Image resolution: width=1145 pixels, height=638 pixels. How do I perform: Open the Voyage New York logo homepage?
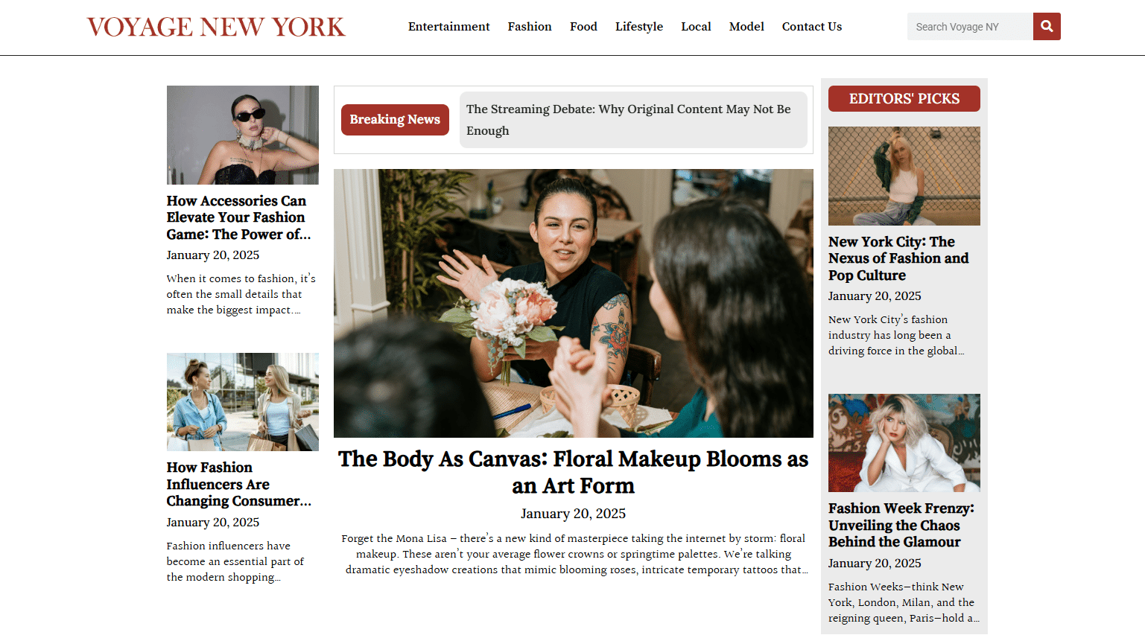(216, 27)
